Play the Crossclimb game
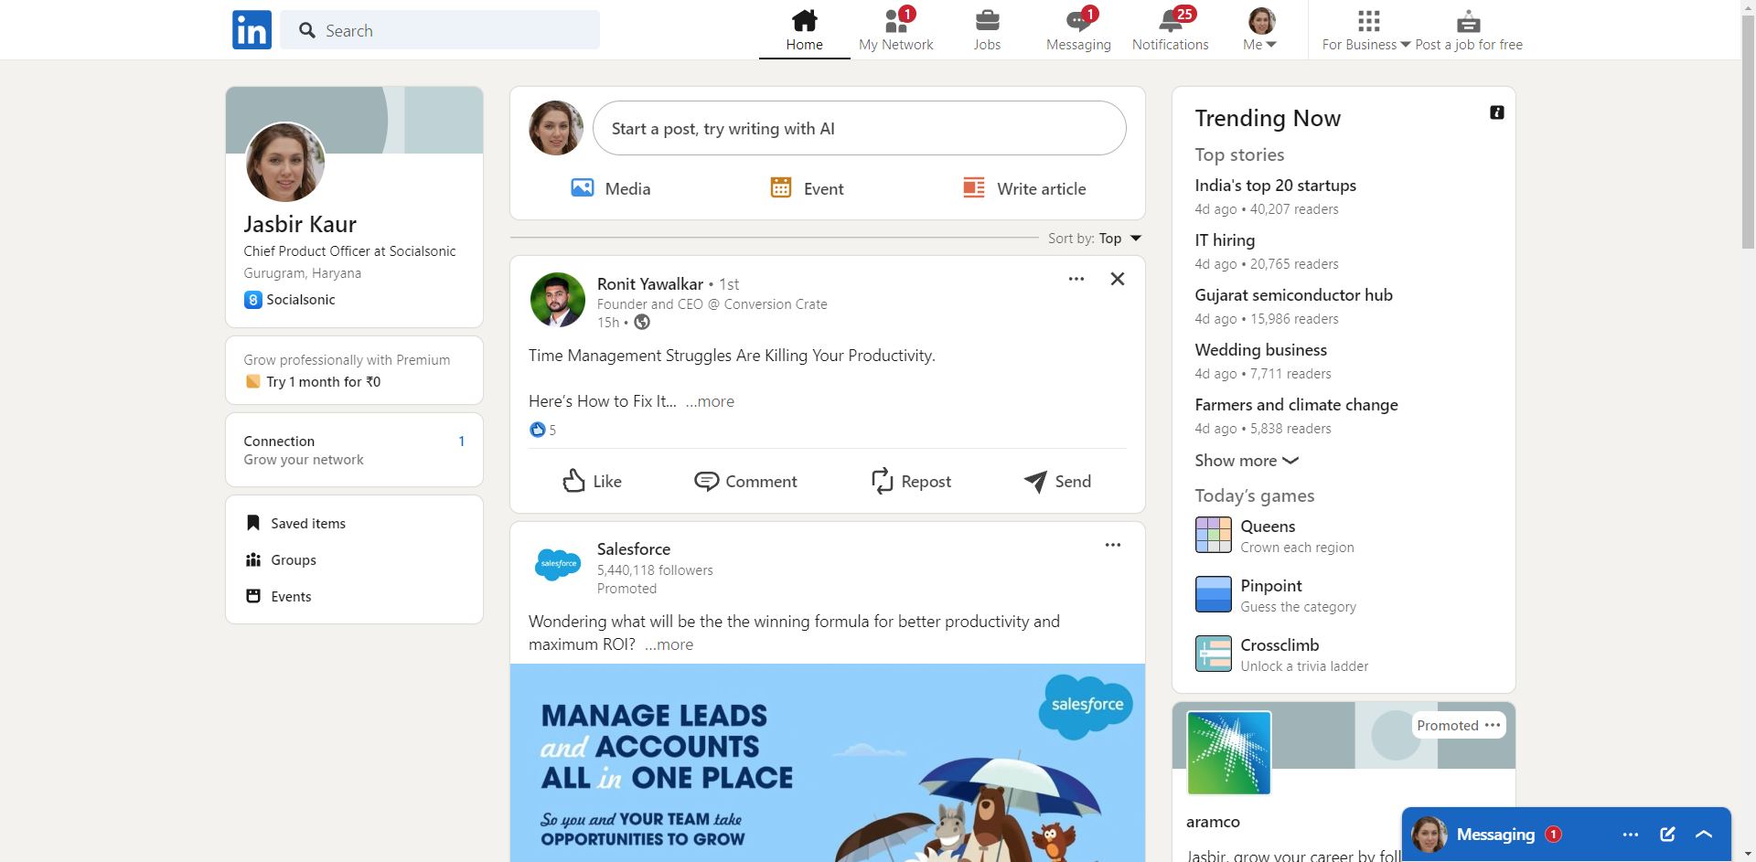The width and height of the screenshot is (1756, 862). tap(1282, 654)
